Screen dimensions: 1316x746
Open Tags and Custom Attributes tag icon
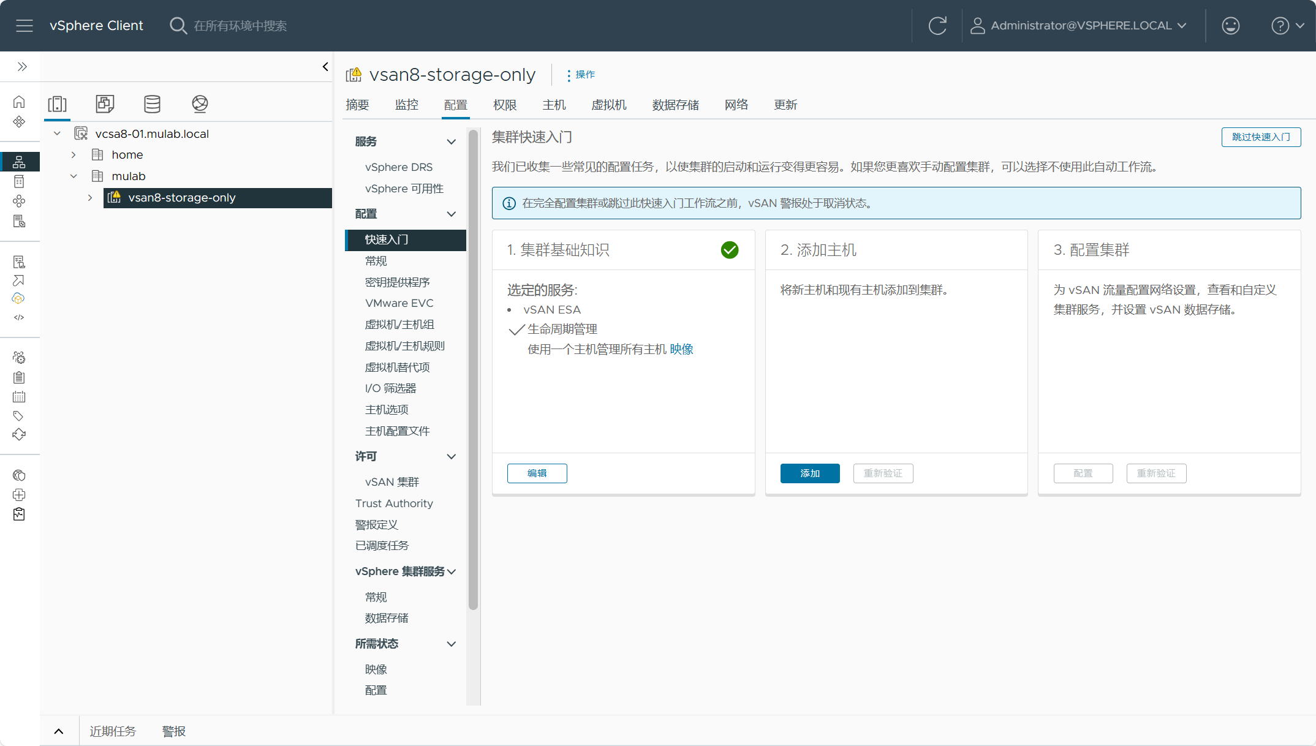click(19, 416)
